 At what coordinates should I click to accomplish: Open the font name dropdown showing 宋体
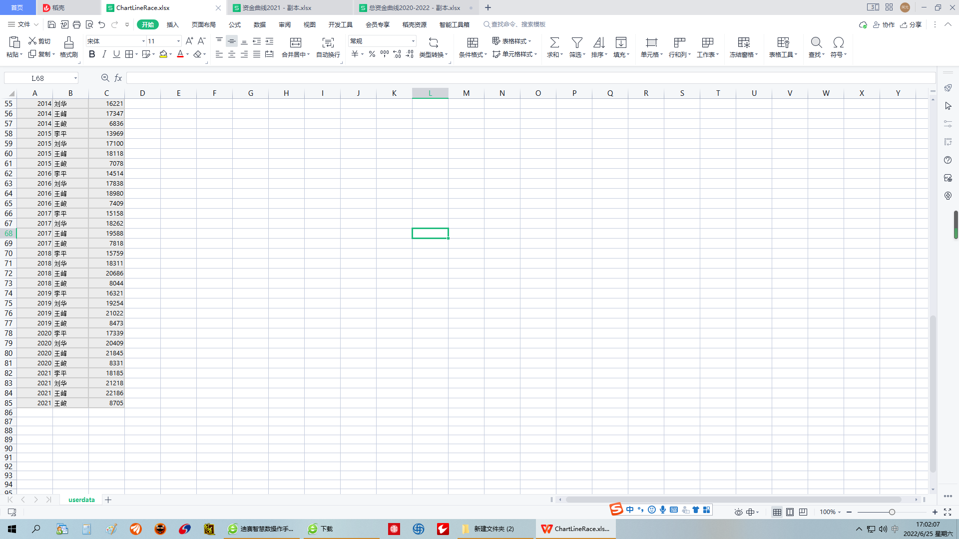coord(143,41)
